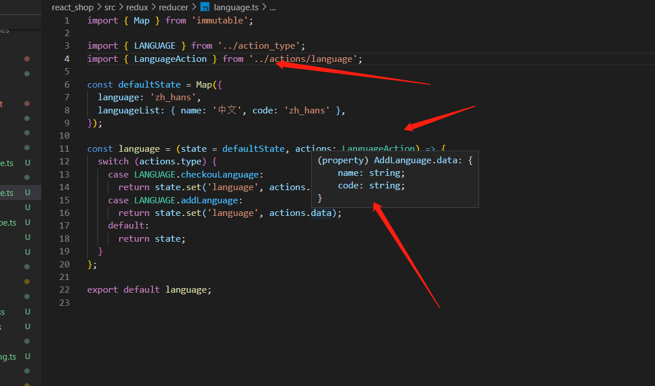Click checkouLanguage on line 13
This screenshot has width=655, height=386.
(219, 175)
